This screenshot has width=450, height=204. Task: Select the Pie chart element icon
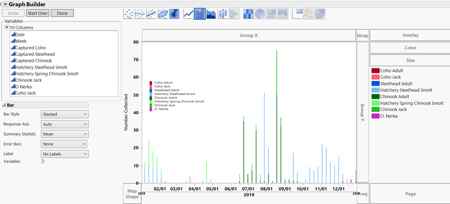tap(260, 14)
